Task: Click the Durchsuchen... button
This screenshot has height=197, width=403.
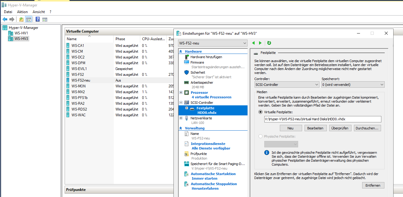Action: tap(367, 128)
